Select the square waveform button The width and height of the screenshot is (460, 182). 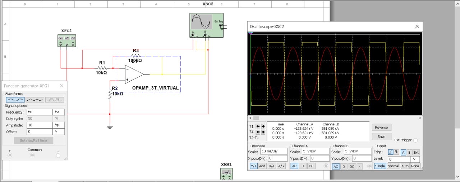click(x=55, y=100)
